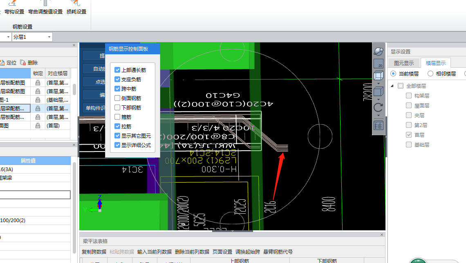Check 构架层 floor checkbox

click(x=409, y=96)
